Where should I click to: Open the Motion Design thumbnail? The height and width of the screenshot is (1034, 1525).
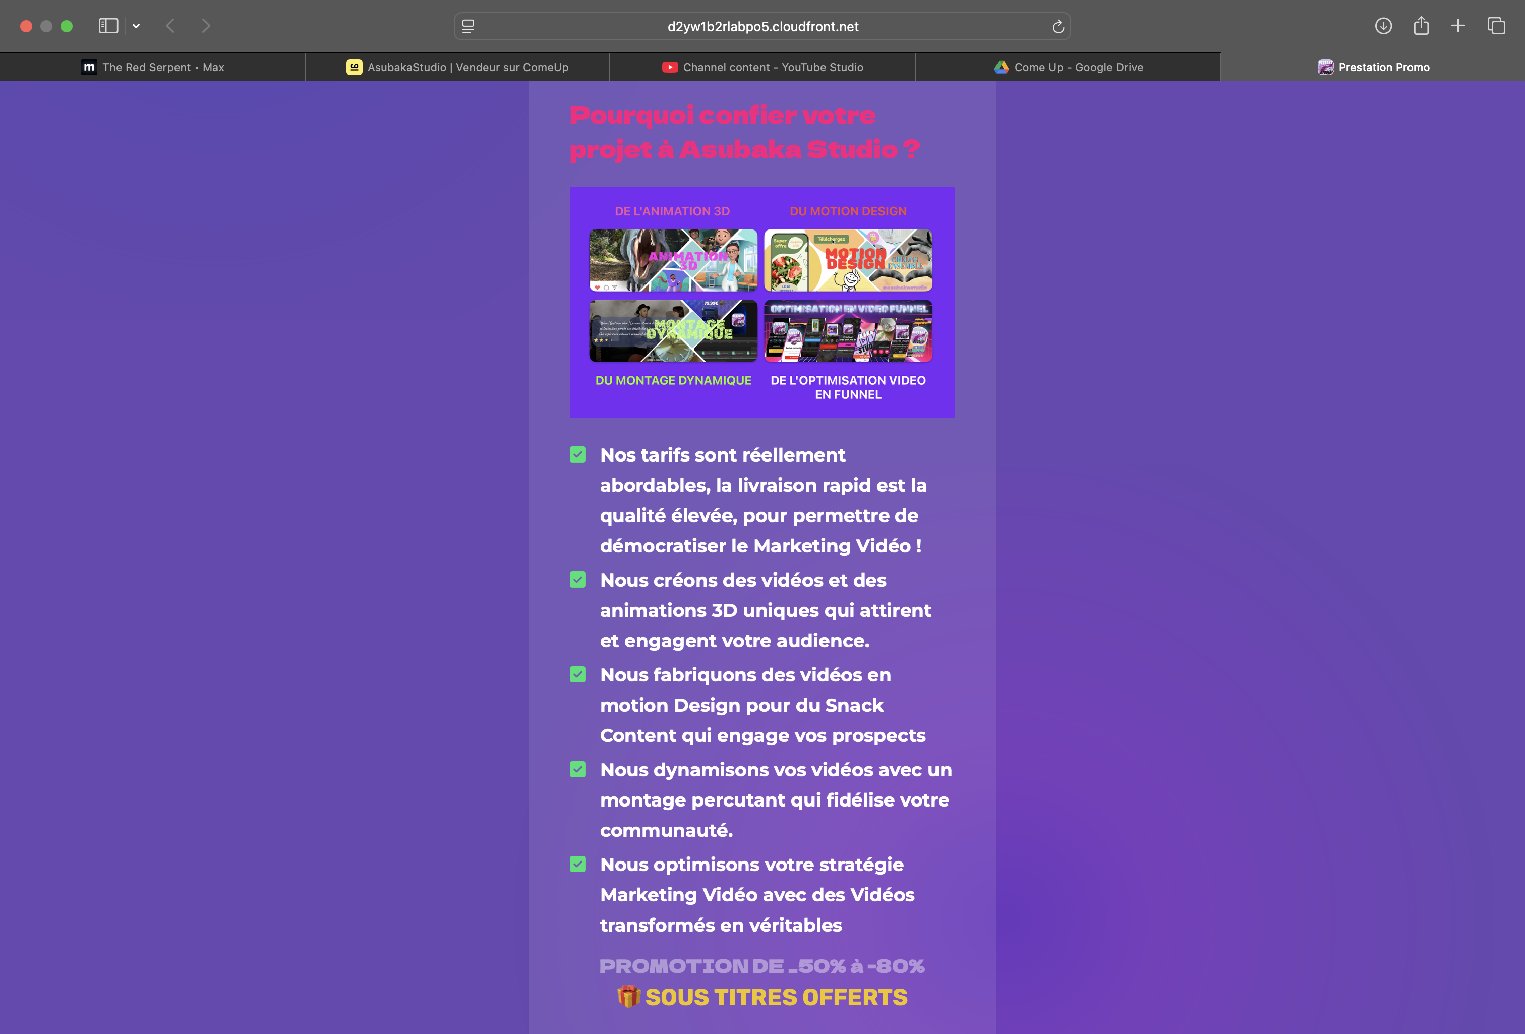point(848,260)
